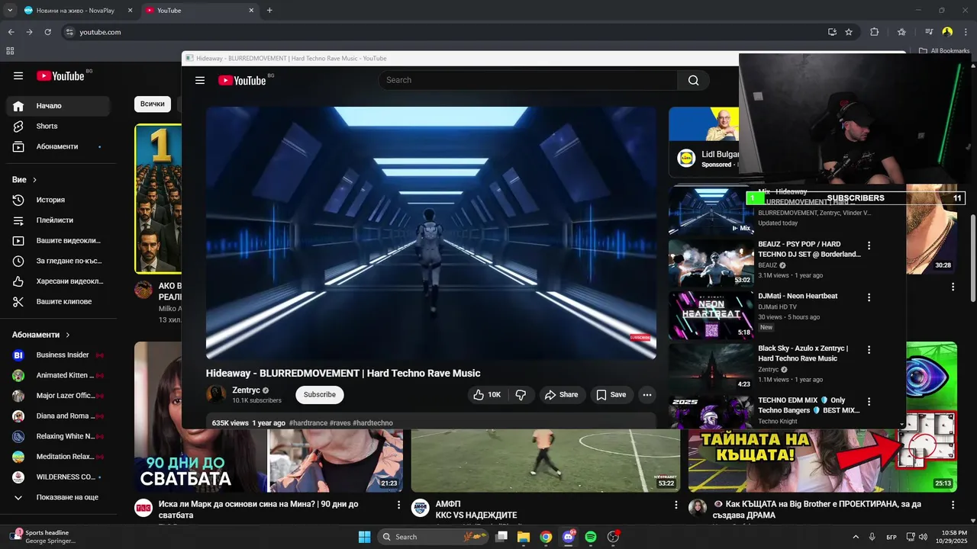Expand the Вие section chevron
Screen dimensions: 977x549
tap(34, 180)
